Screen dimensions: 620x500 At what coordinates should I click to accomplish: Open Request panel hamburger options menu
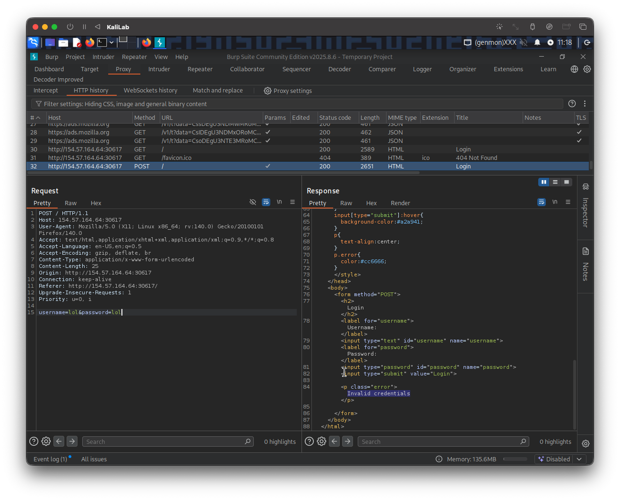pos(293,202)
